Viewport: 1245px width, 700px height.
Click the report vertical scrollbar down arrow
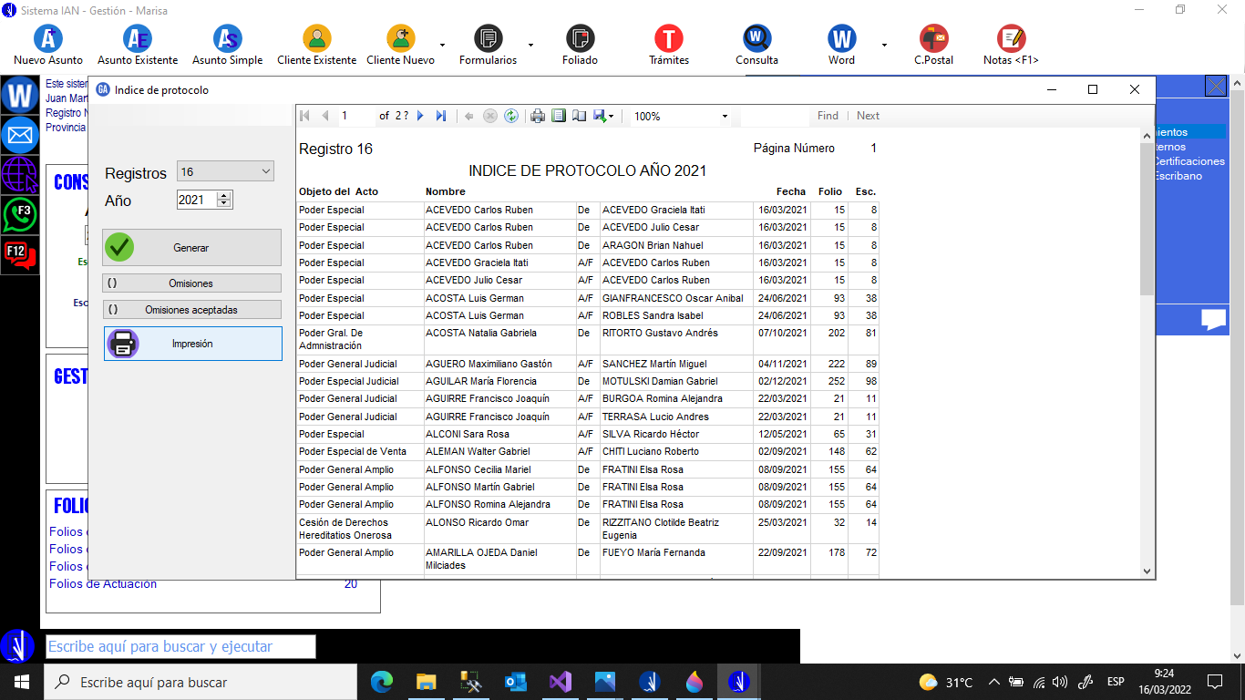tap(1147, 571)
